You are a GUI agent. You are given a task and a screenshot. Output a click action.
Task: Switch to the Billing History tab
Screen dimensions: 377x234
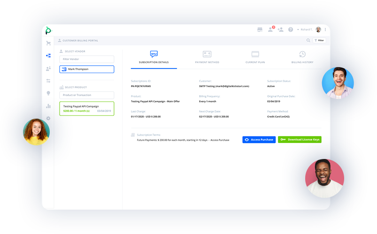click(x=302, y=57)
